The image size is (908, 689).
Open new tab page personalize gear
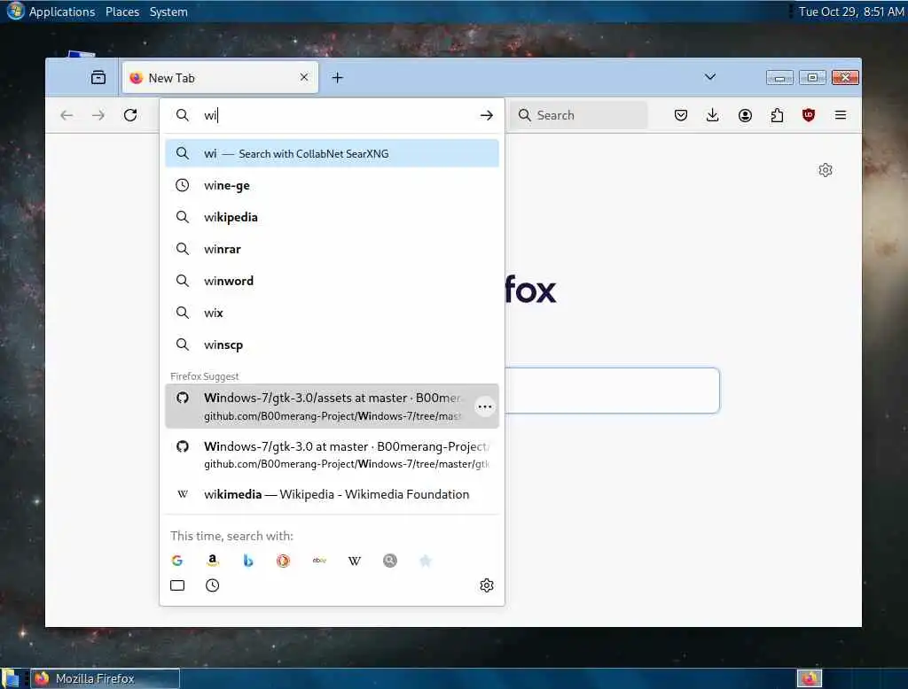pos(826,170)
